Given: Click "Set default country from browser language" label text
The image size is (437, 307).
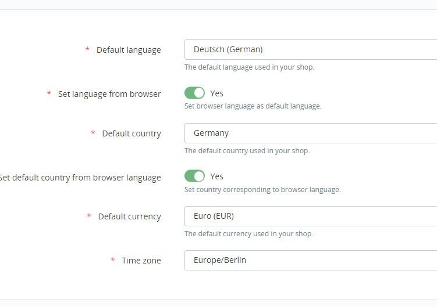Looking at the screenshot, I should [80, 178].
